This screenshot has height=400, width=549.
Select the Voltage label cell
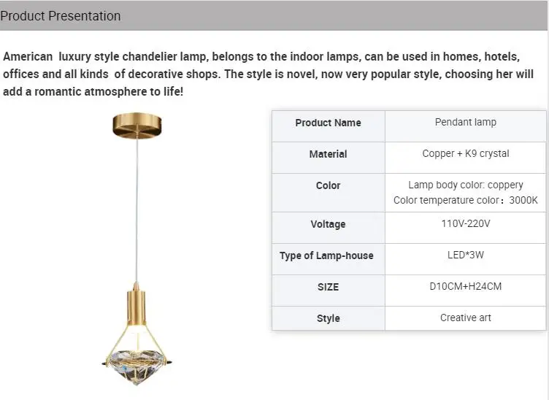[x=328, y=224]
